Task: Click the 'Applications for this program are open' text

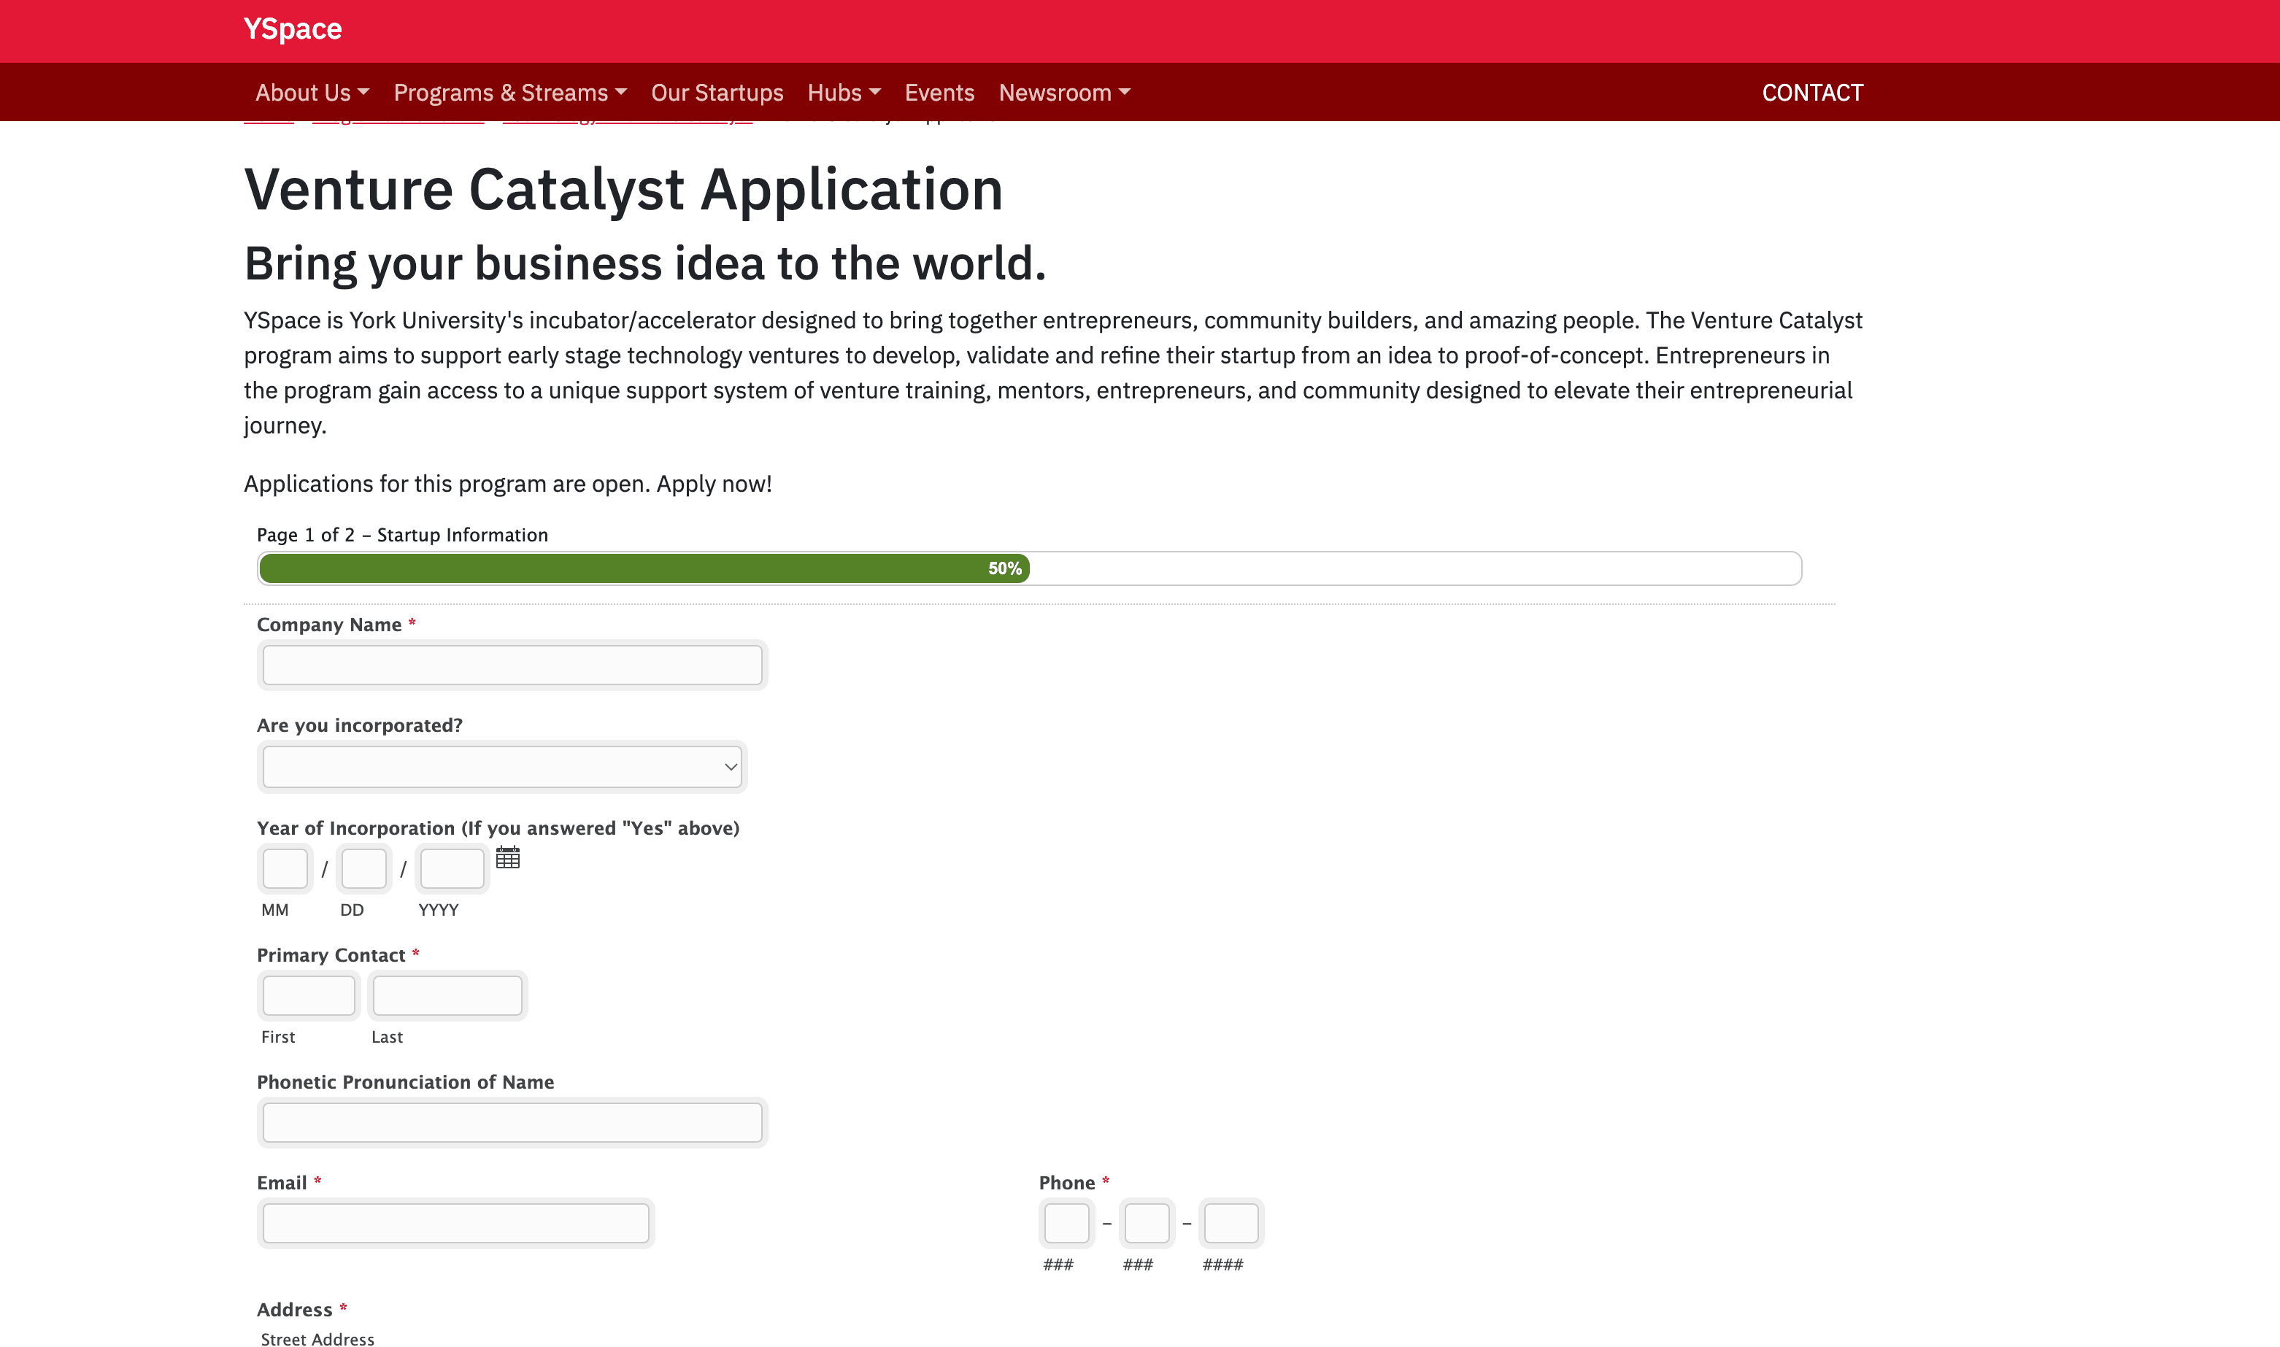Action: point(507,484)
